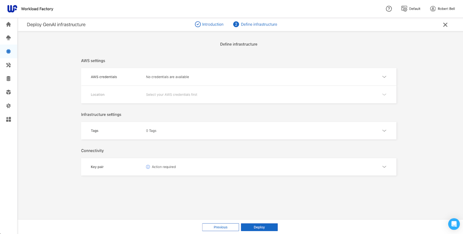Click the 'Key pair' row label

(x=97, y=167)
